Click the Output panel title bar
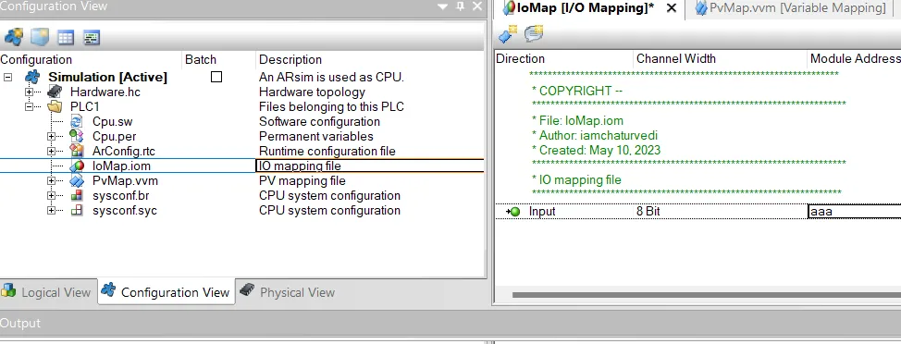901x344 pixels. click(x=450, y=324)
